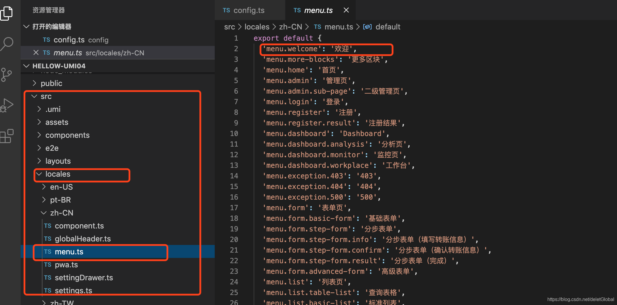Expand the .umi folder
Viewport: 617px width, 305px height.
[39, 109]
